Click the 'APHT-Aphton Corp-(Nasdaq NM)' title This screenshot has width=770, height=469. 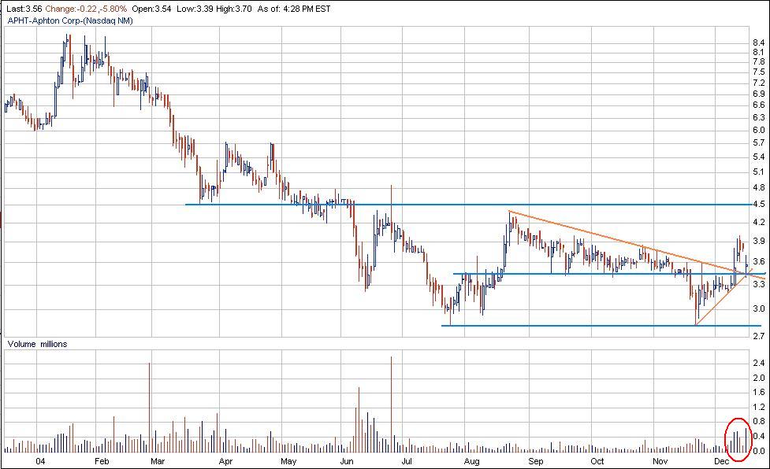pos(69,20)
